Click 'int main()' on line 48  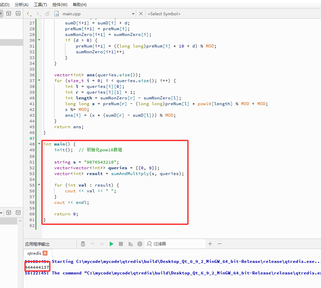click(57, 144)
